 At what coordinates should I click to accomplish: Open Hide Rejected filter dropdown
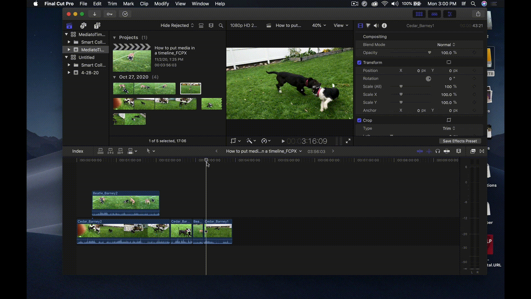177,25
